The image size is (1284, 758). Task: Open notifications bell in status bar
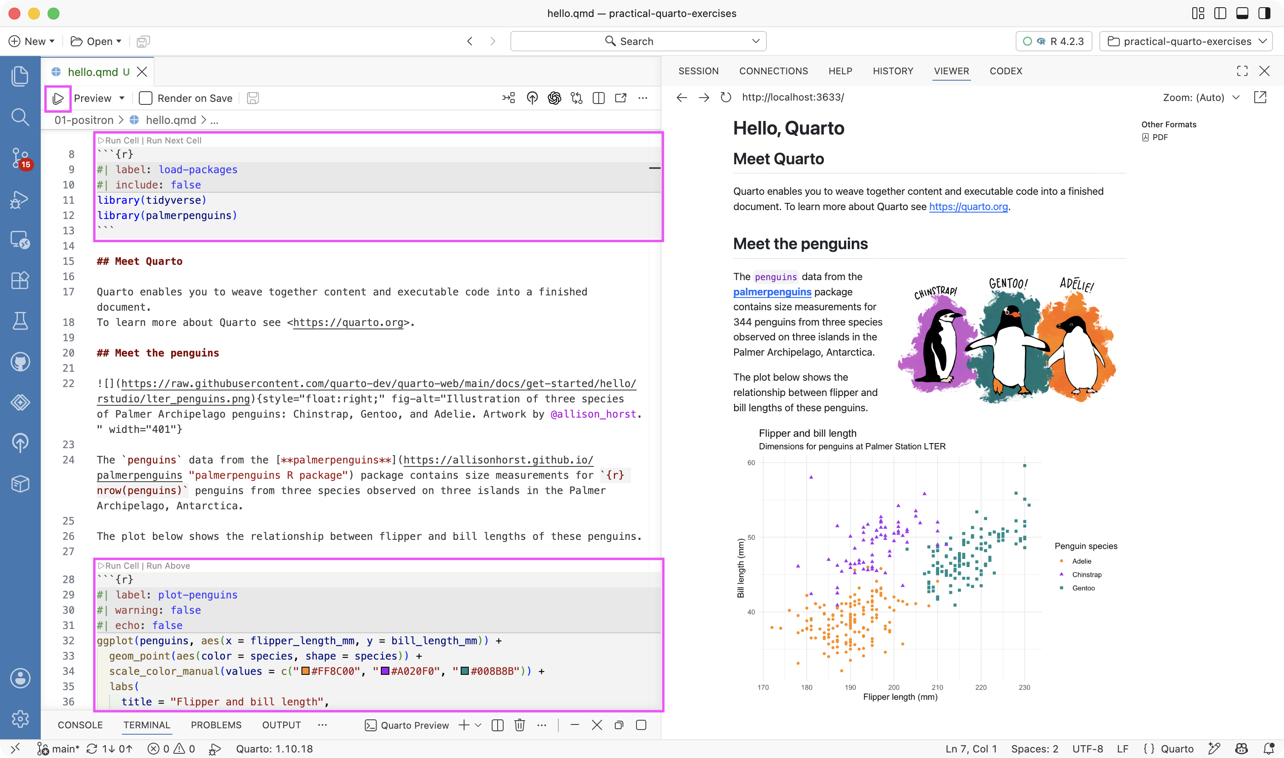pyautogui.click(x=1268, y=749)
